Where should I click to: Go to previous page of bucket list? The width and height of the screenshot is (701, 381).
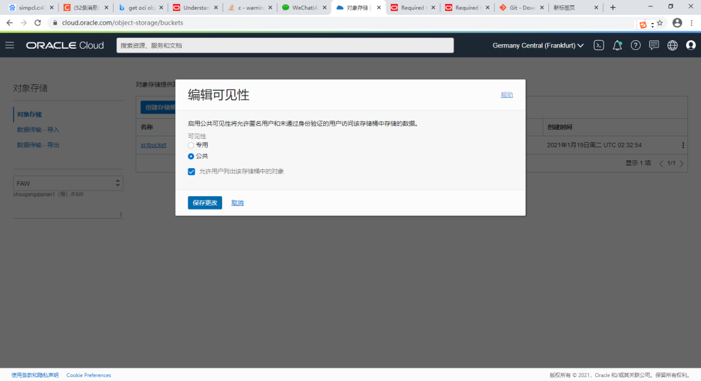pyautogui.click(x=661, y=164)
